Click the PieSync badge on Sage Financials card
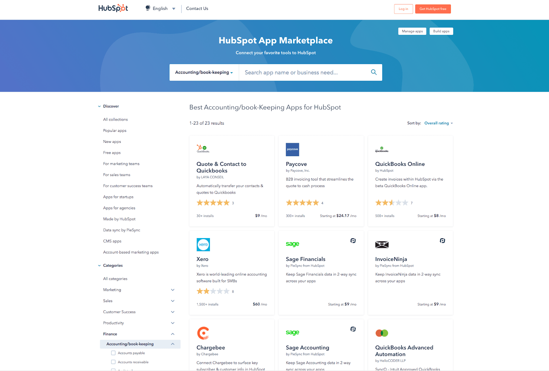Screen dimensions: 549x371 [353, 240]
